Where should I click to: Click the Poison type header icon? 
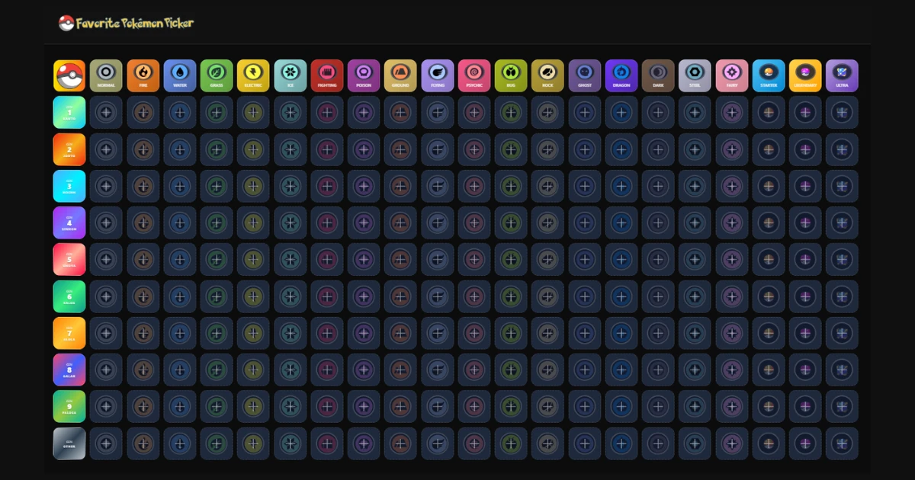coord(364,75)
